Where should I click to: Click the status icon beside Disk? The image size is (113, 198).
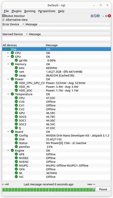coord(16,139)
